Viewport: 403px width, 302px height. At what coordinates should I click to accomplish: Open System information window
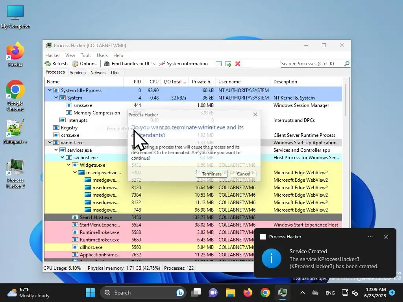(x=183, y=64)
